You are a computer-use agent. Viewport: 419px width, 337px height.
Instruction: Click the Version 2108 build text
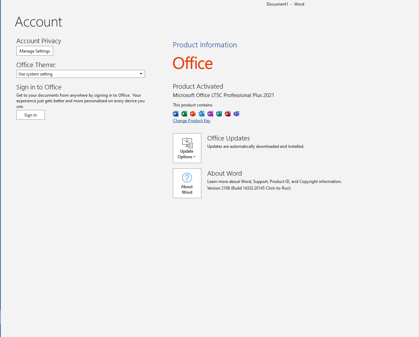249,188
